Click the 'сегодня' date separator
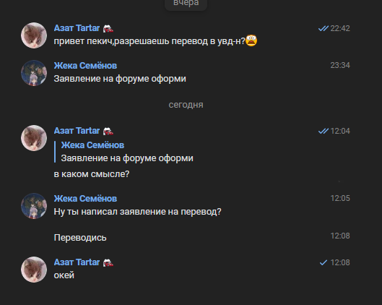The image size is (382, 305). [x=186, y=105]
